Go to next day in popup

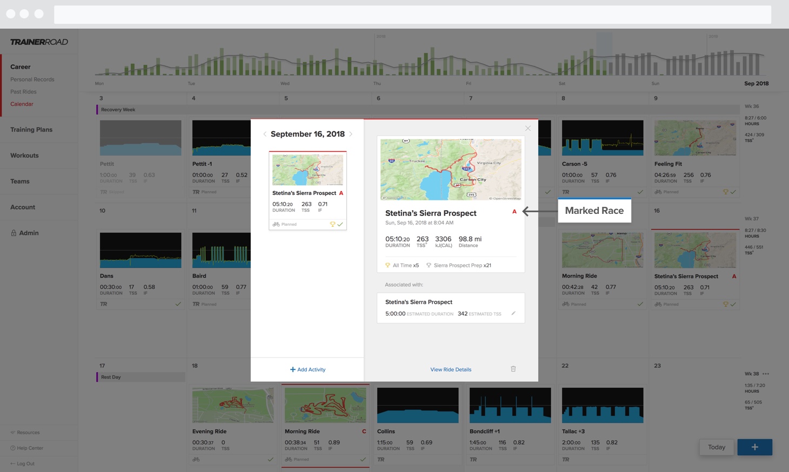click(351, 134)
